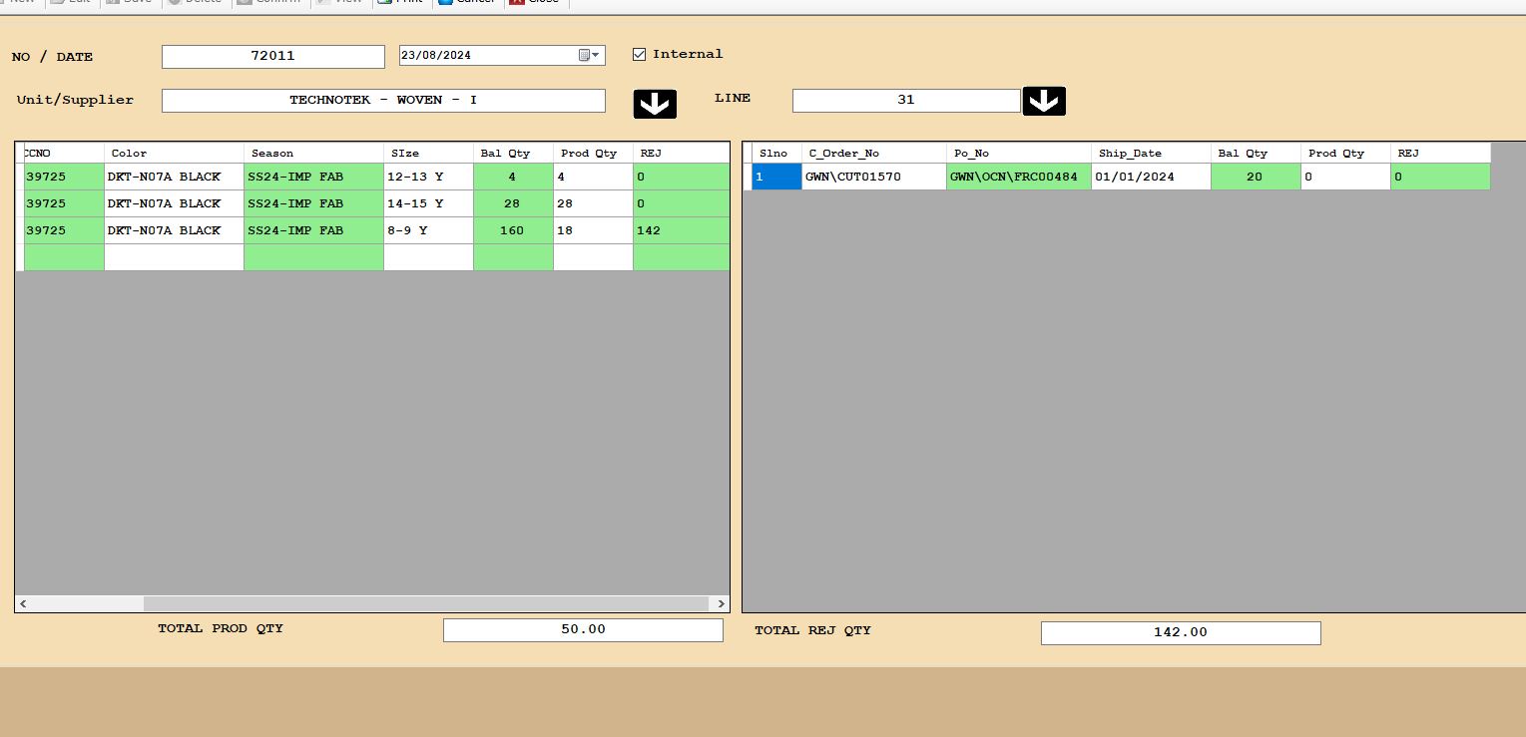Click the Print toolbar button

pos(400,3)
